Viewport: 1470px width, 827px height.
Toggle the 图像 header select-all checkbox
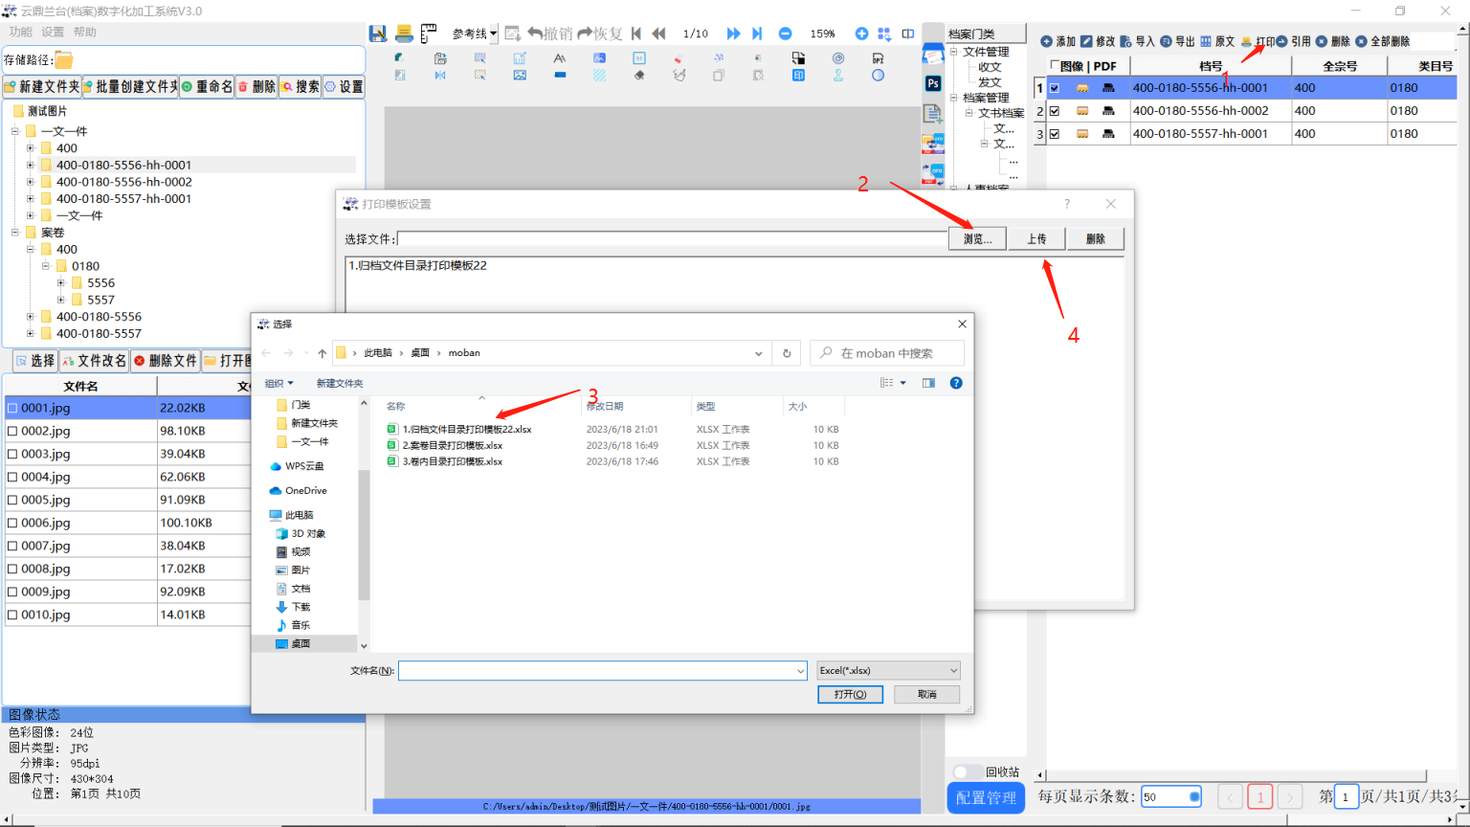[1055, 66]
